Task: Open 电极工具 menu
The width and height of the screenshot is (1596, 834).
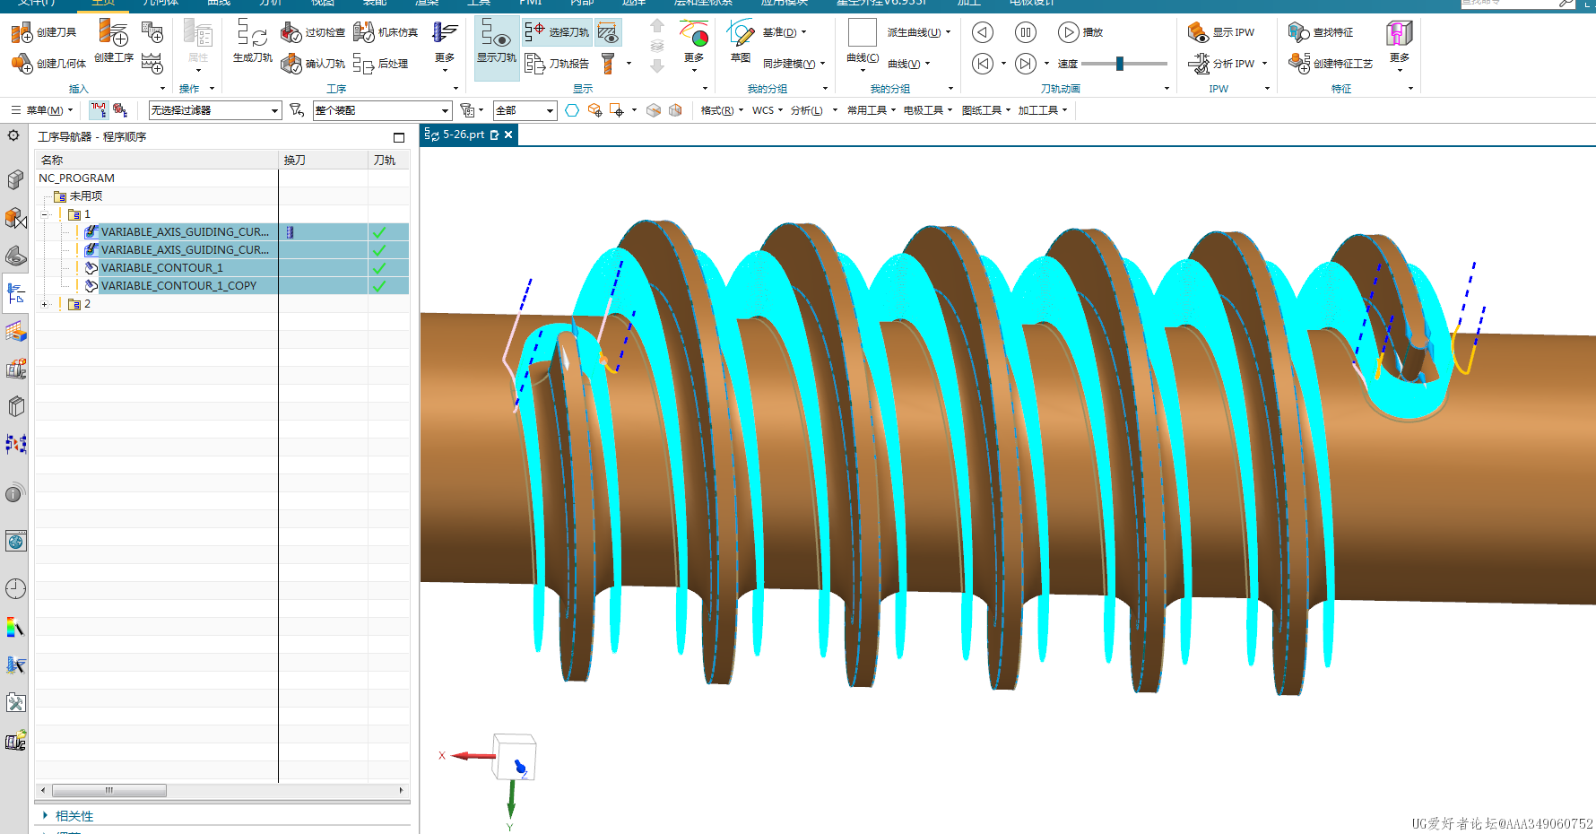Action: tap(928, 110)
